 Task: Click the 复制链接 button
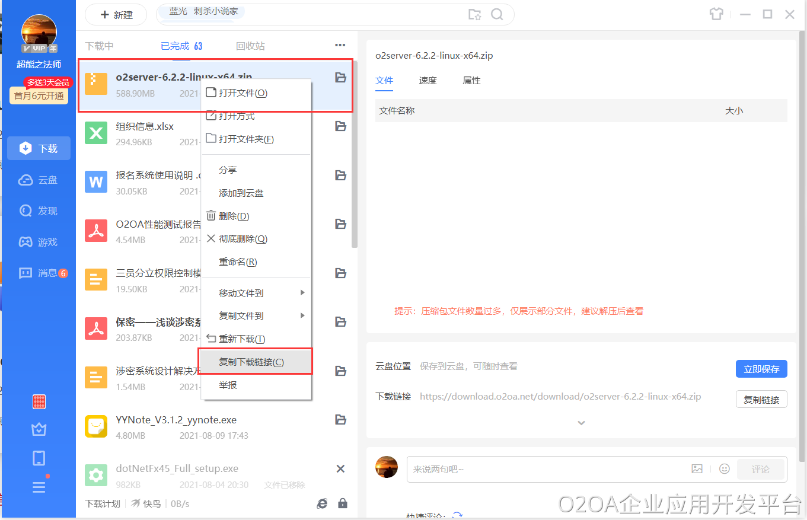(x=761, y=400)
